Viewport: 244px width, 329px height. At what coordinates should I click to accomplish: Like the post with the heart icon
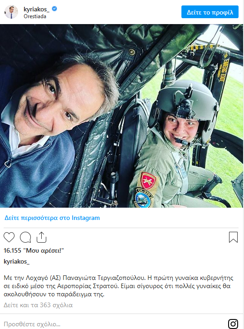[9, 237]
